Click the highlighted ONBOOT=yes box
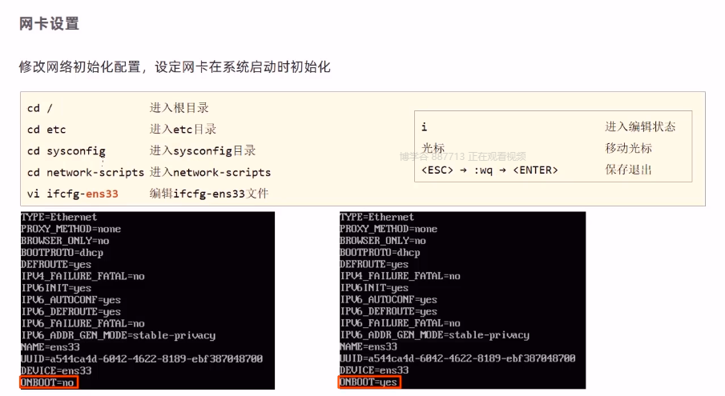Image resolution: width=725 pixels, height=396 pixels. point(369,382)
